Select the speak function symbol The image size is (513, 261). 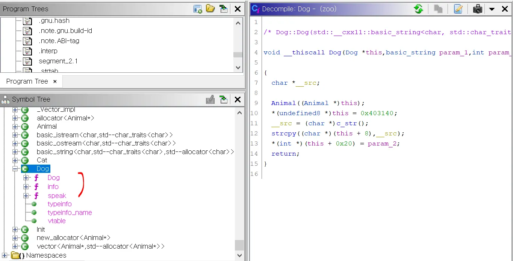coord(57,196)
